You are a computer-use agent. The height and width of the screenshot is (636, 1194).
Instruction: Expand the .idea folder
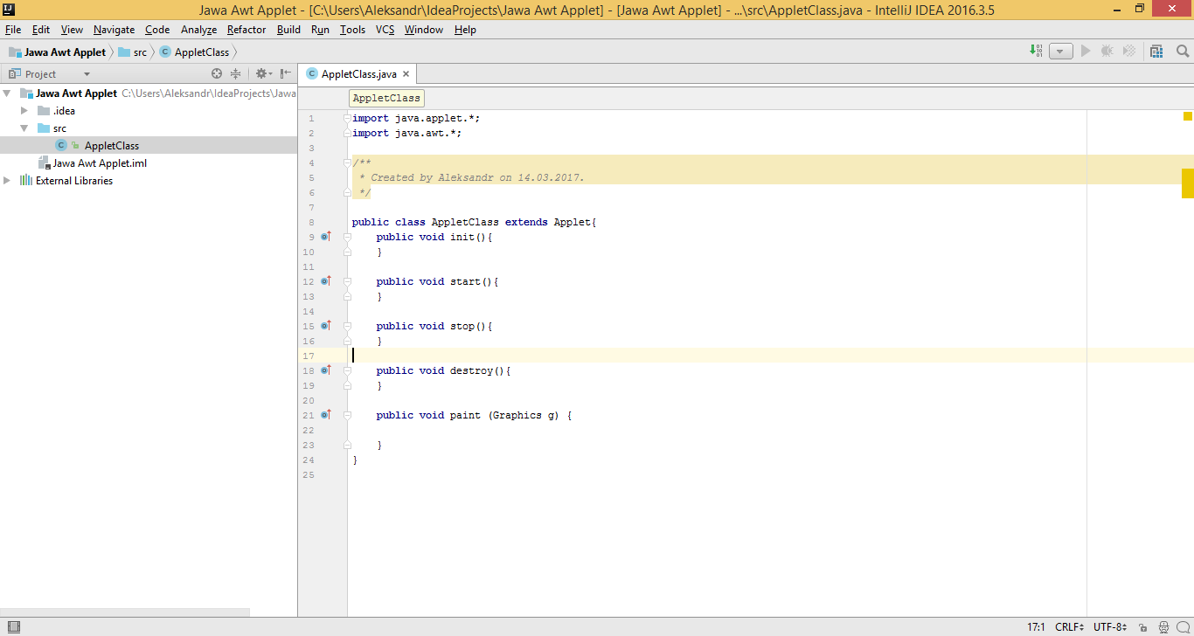(24, 111)
